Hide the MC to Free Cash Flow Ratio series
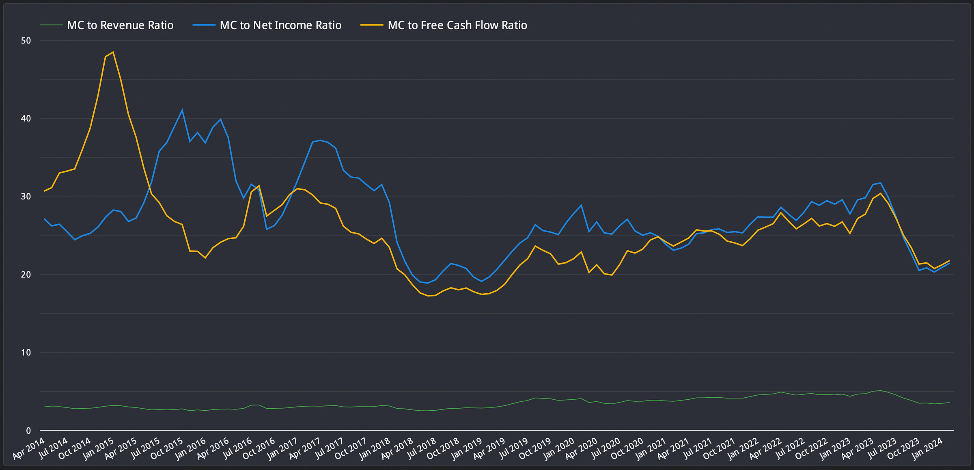The image size is (974, 470). (x=457, y=26)
